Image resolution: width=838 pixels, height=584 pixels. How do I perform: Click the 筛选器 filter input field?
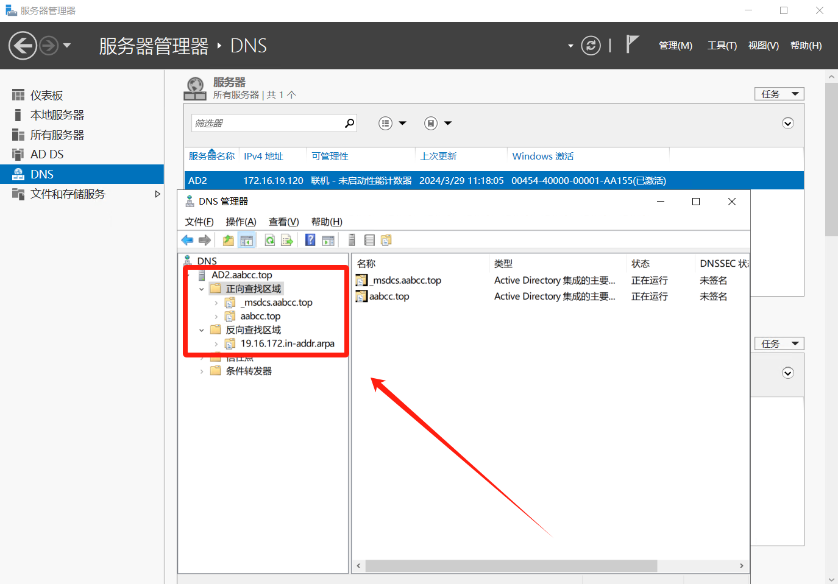coord(267,124)
